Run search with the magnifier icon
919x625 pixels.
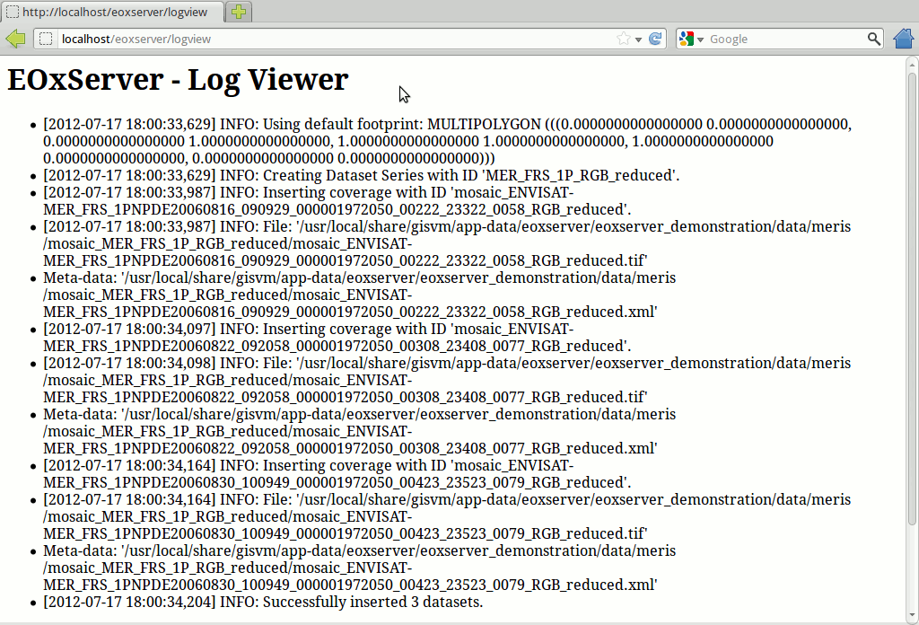click(x=873, y=39)
